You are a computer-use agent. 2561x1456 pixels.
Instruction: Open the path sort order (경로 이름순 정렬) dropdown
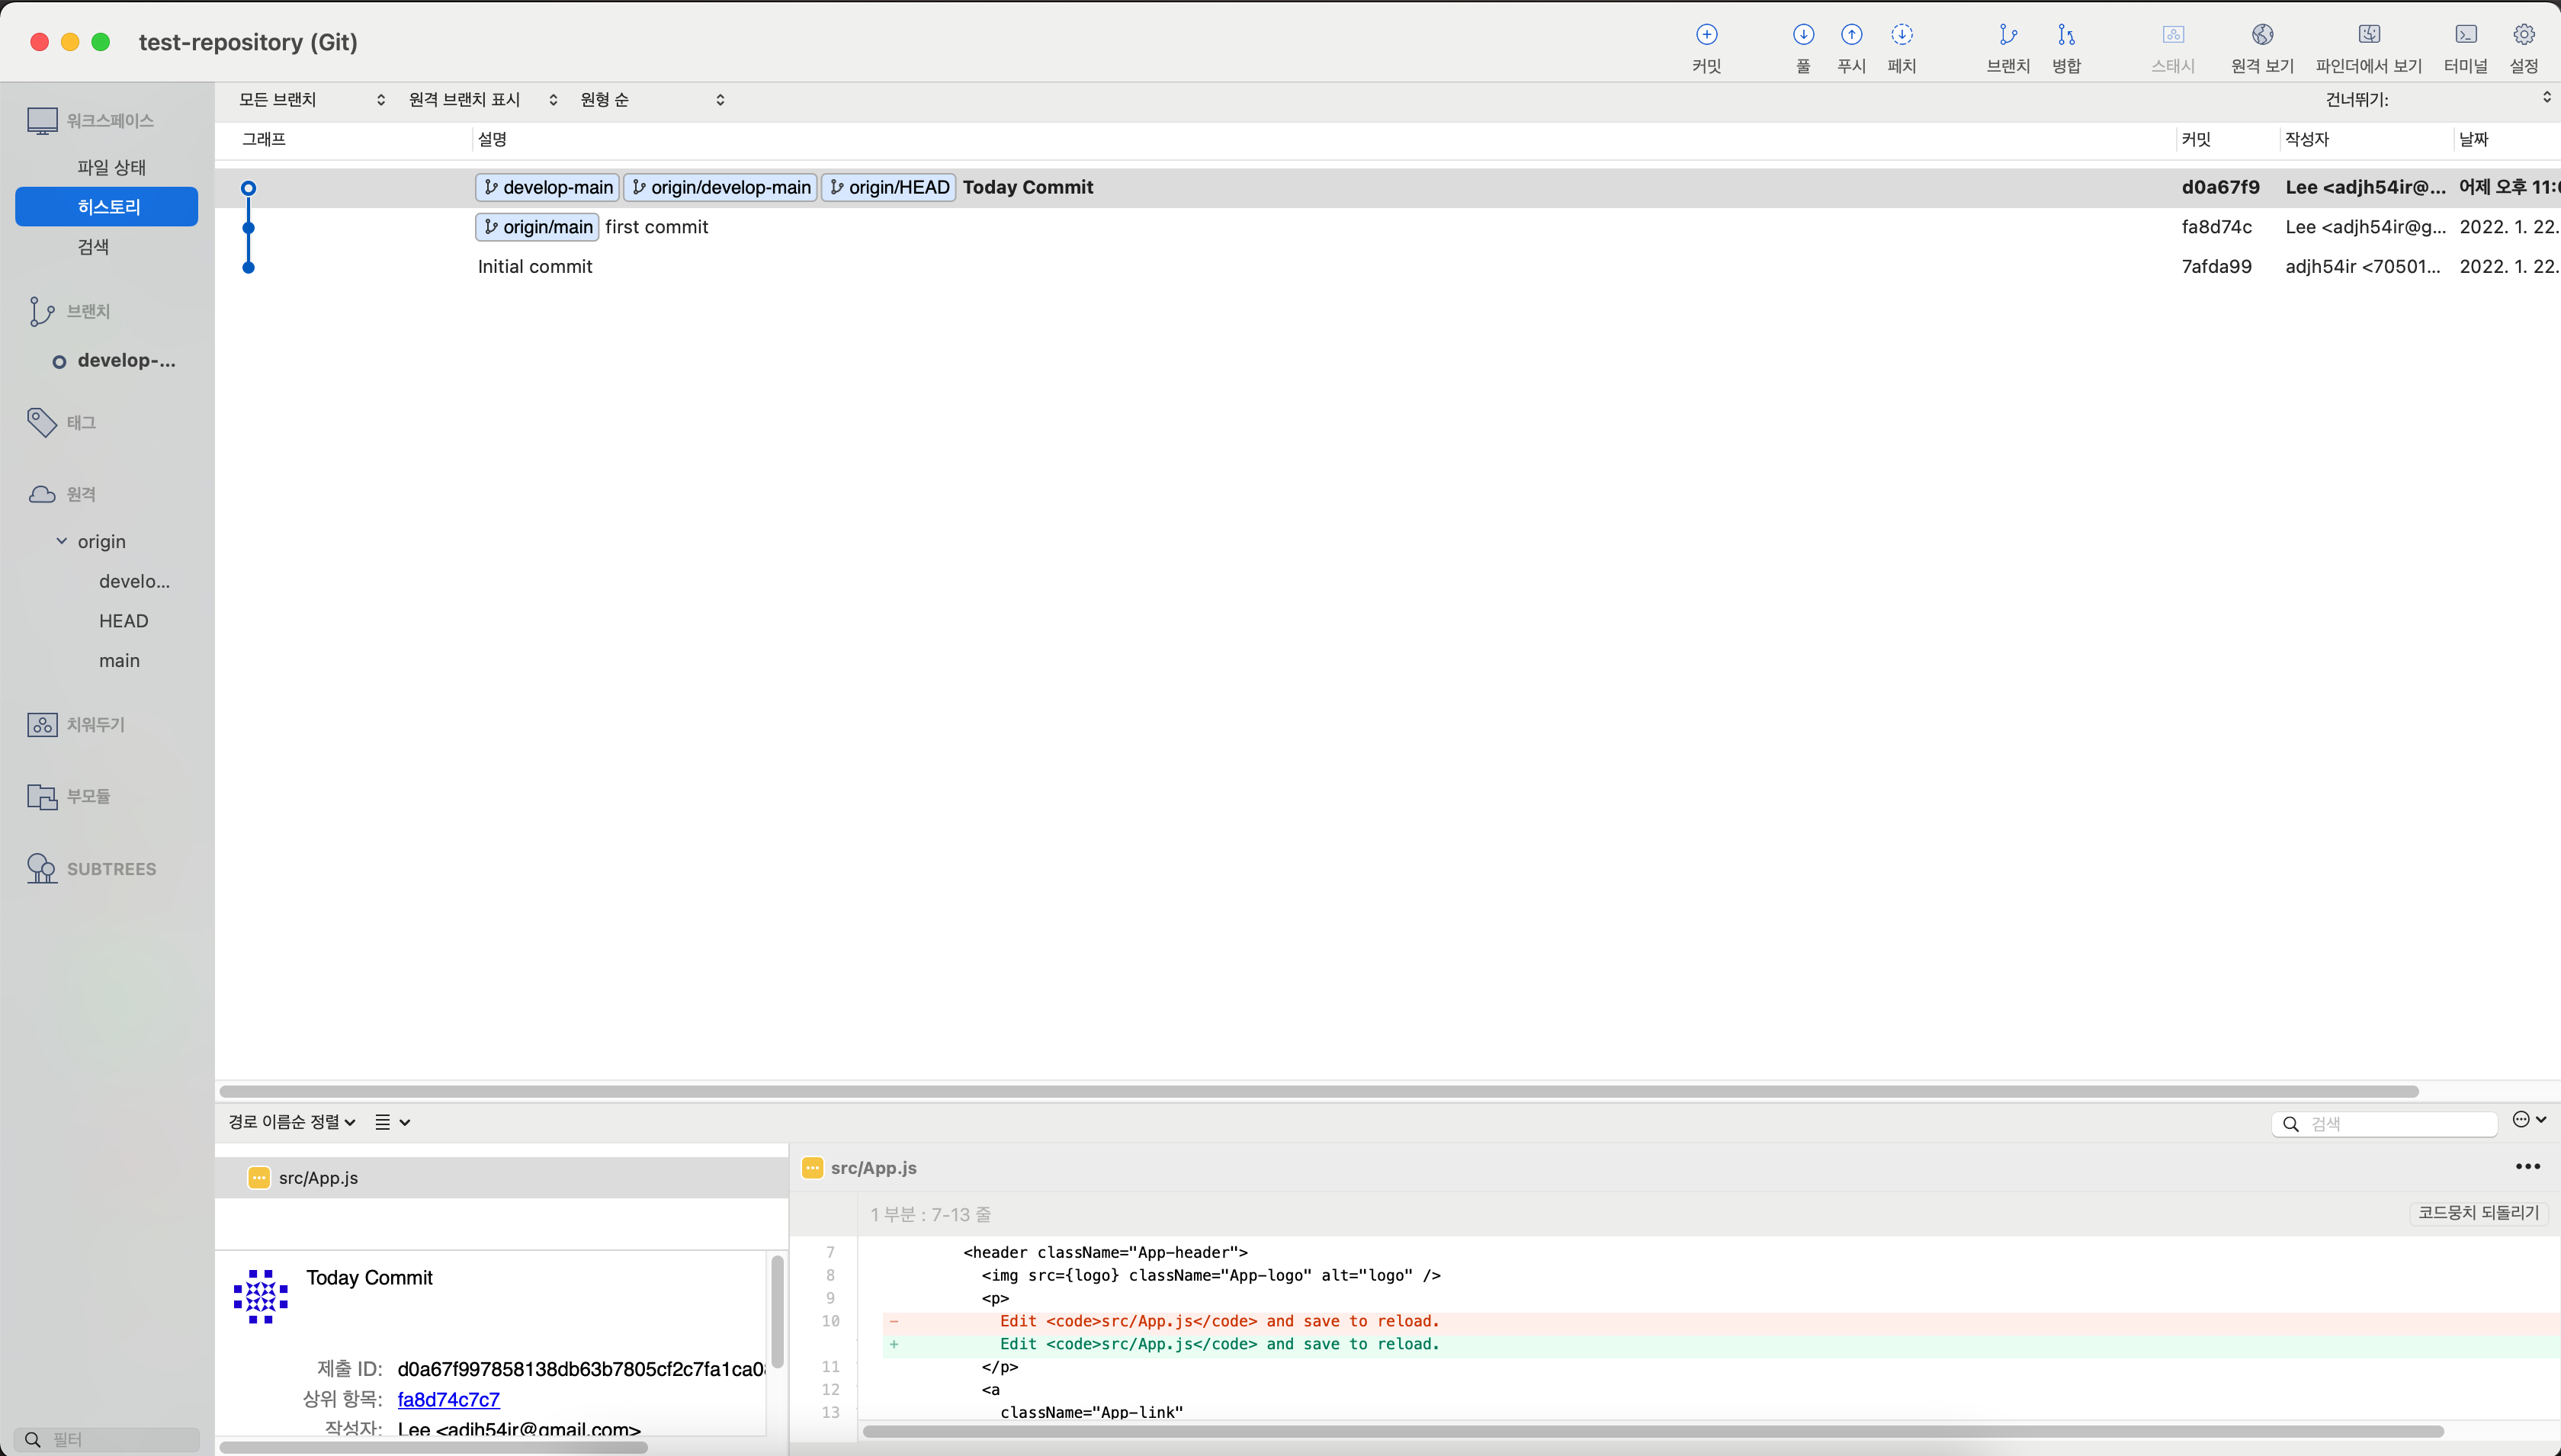point(291,1122)
